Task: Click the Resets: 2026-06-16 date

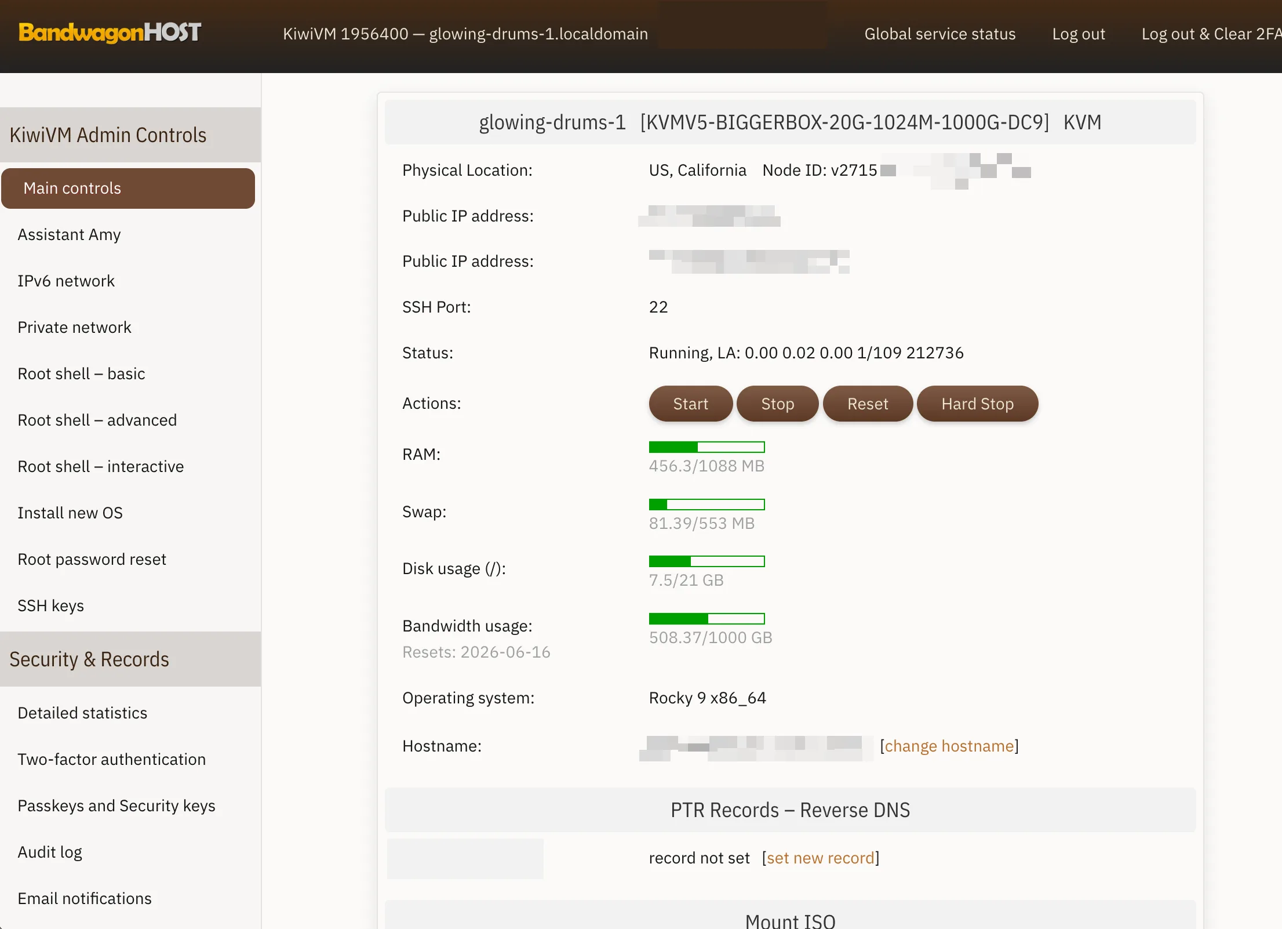Action: (476, 652)
